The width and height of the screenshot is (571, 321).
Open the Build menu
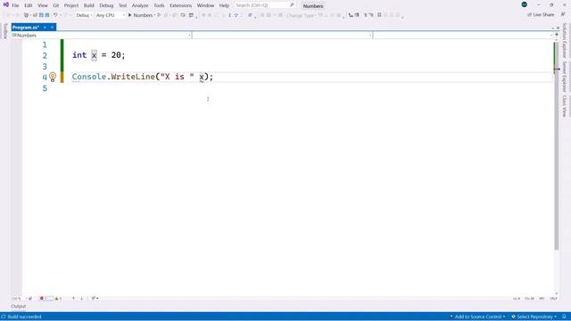(x=89, y=5)
